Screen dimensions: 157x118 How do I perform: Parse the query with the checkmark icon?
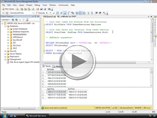(54, 13)
